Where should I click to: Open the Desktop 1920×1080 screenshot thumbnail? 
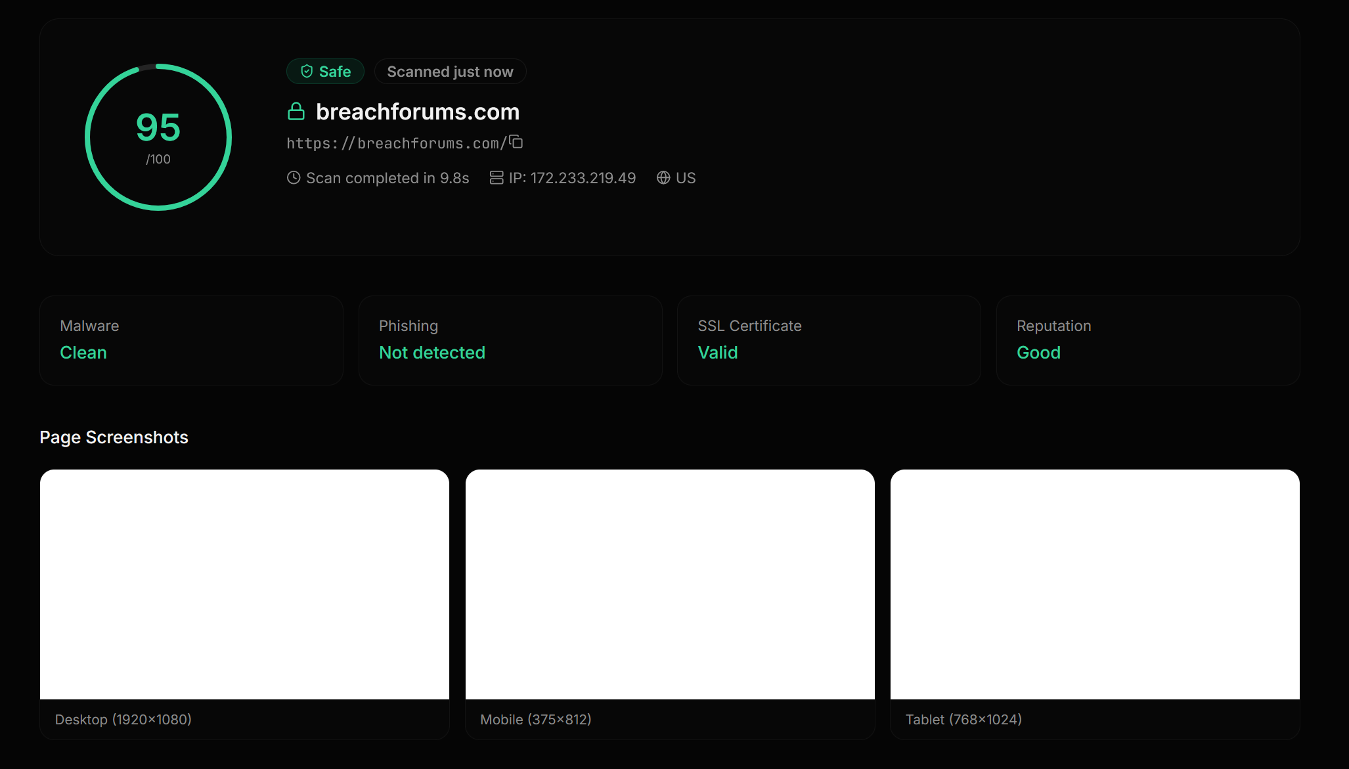[244, 584]
